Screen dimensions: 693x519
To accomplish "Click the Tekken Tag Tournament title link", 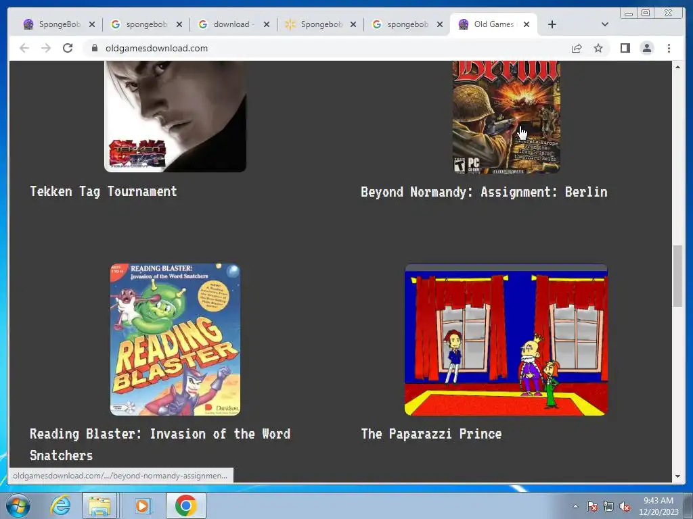I will 104,191.
